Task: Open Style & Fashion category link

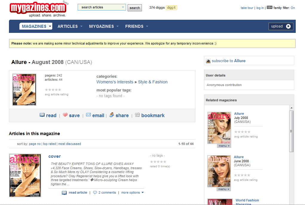Action: point(153,82)
